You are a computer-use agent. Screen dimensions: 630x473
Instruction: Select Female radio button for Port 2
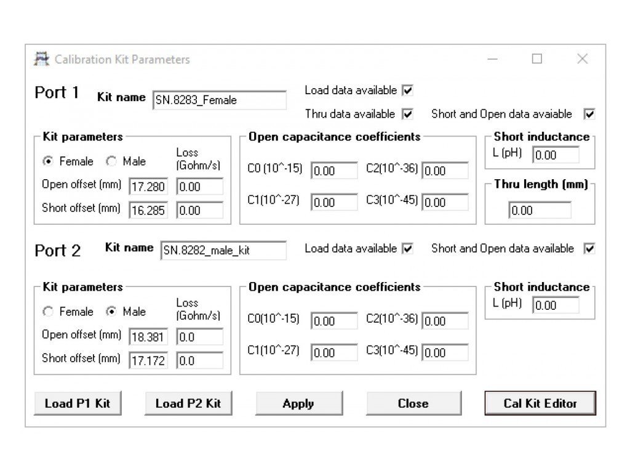(48, 312)
